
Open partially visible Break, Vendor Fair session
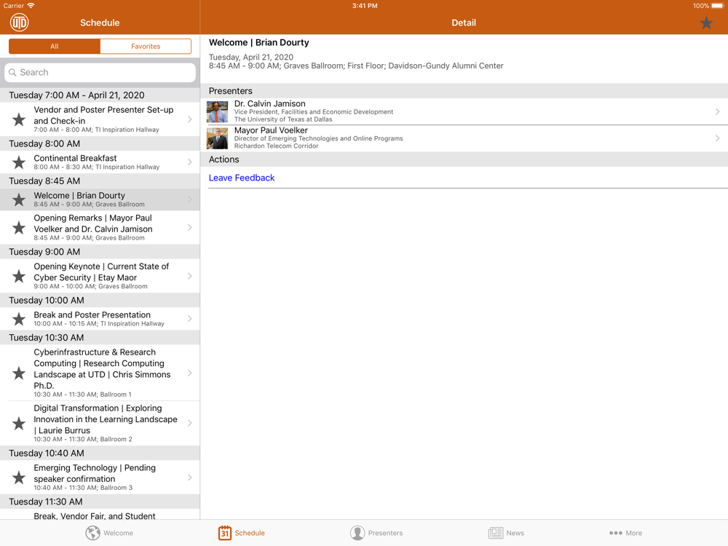click(100, 515)
